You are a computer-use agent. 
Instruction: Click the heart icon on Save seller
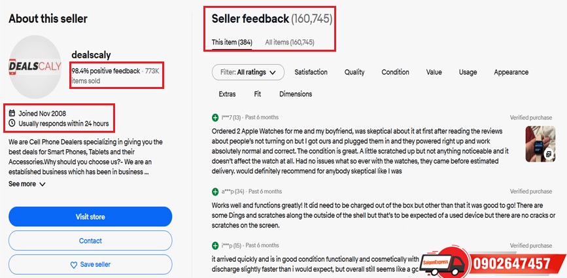(x=74, y=264)
